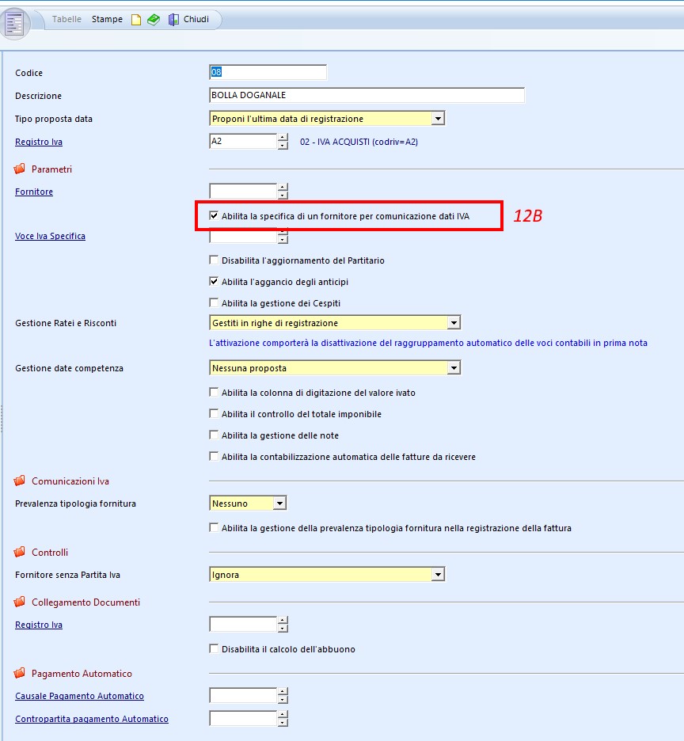Uncheck Abilita la specifica di un fornitore
The image size is (684, 741).
pyautogui.click(x=214, y=215)
